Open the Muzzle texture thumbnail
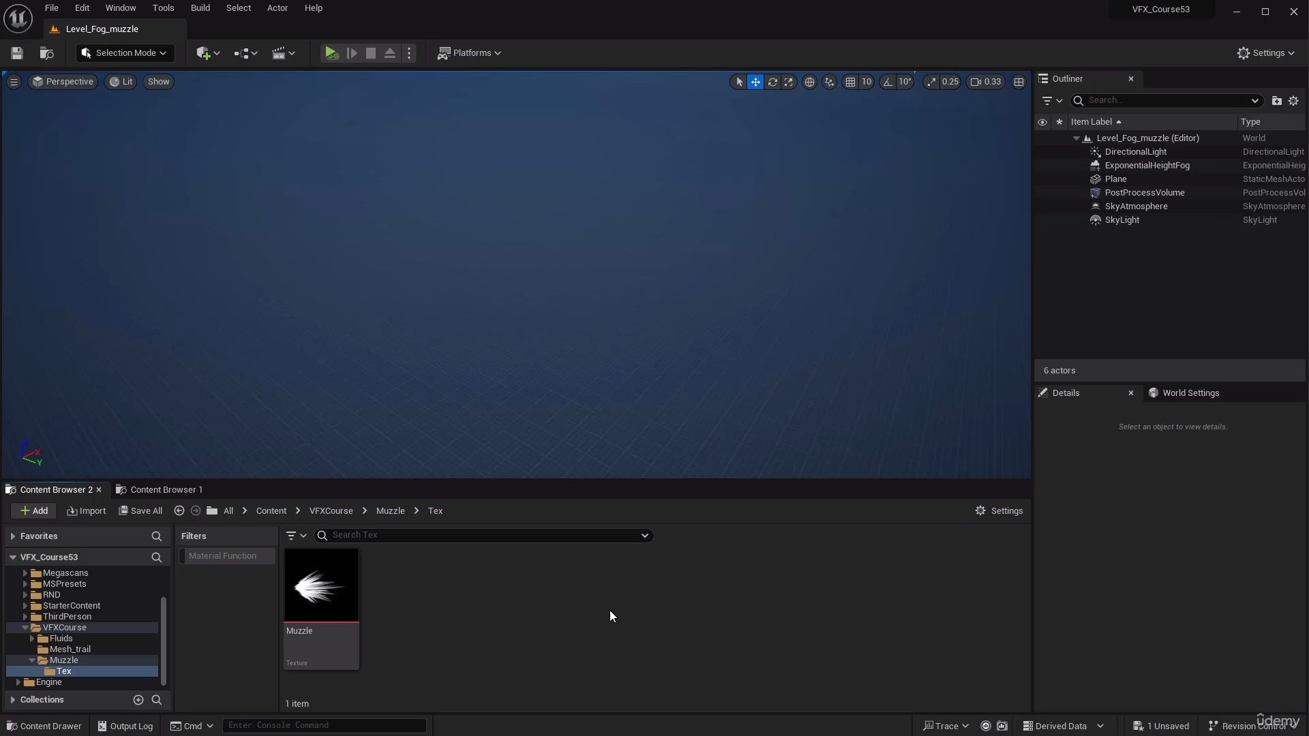Screen dimensions: 1309x736 320,585
